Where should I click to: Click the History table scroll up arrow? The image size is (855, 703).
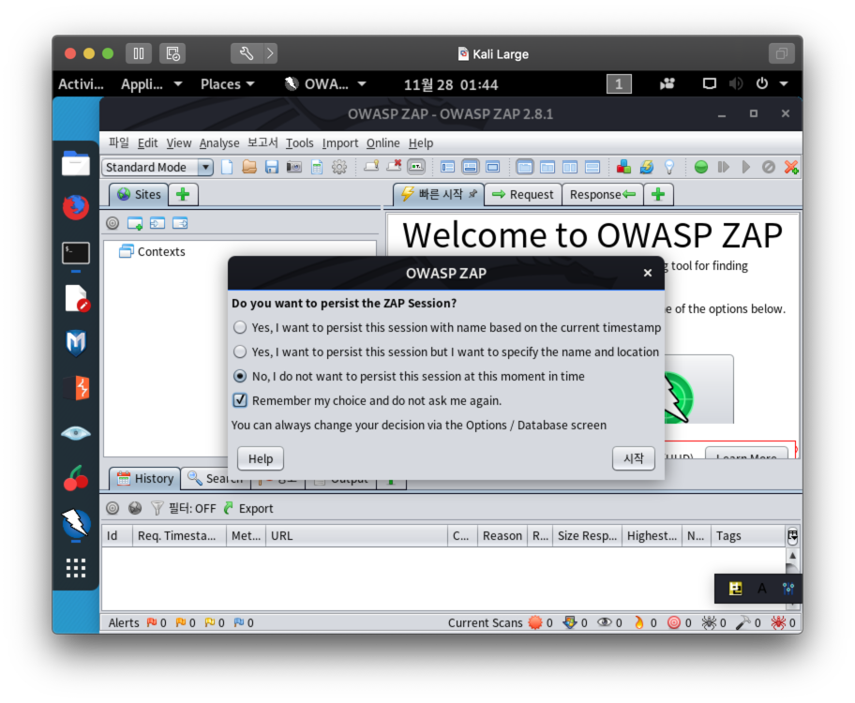[793, 555]
